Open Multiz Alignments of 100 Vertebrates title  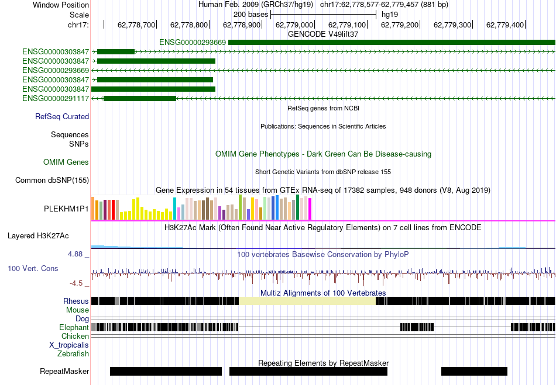point(323,293)
